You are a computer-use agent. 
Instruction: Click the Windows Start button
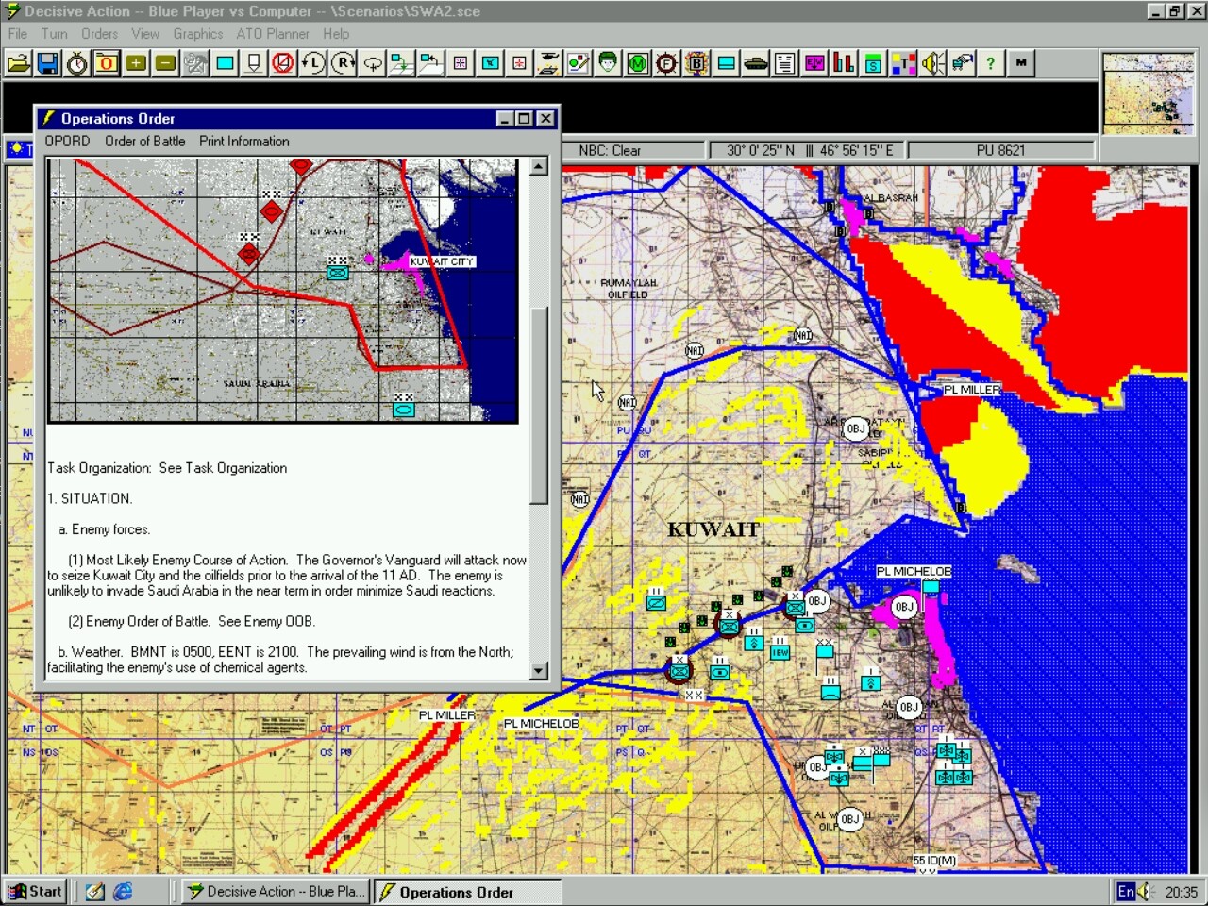click(x=36, y=891)
